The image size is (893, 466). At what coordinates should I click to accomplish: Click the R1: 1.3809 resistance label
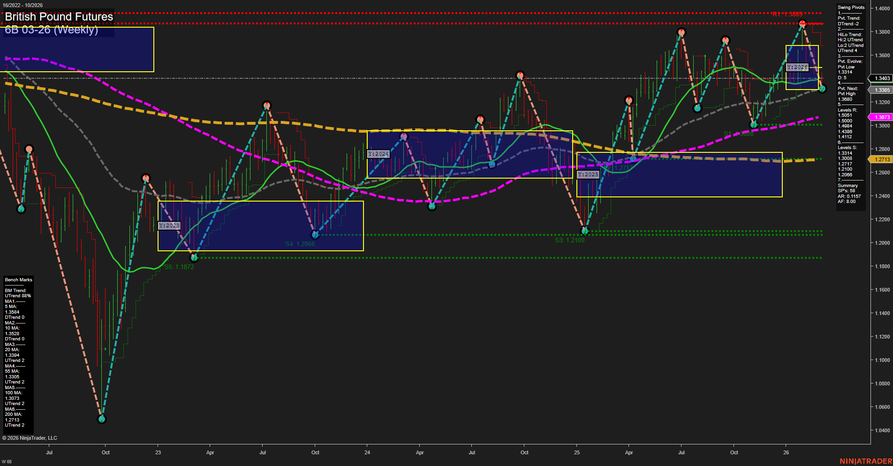pyautogui.click(x=788, y=14)
